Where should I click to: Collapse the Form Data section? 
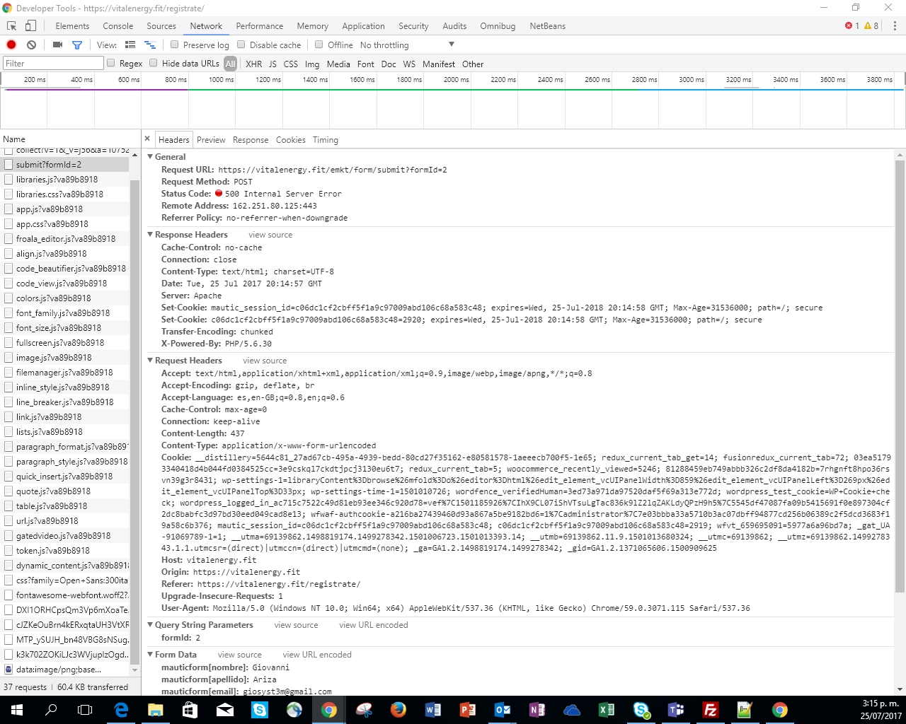[150, 655]
